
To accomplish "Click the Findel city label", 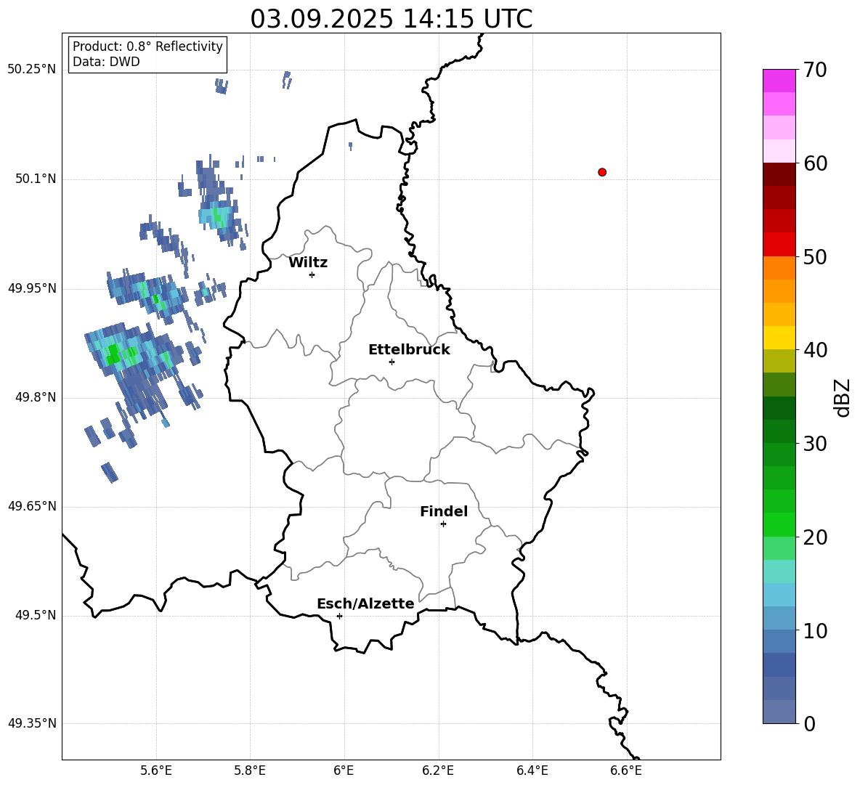I will (444, 511).
